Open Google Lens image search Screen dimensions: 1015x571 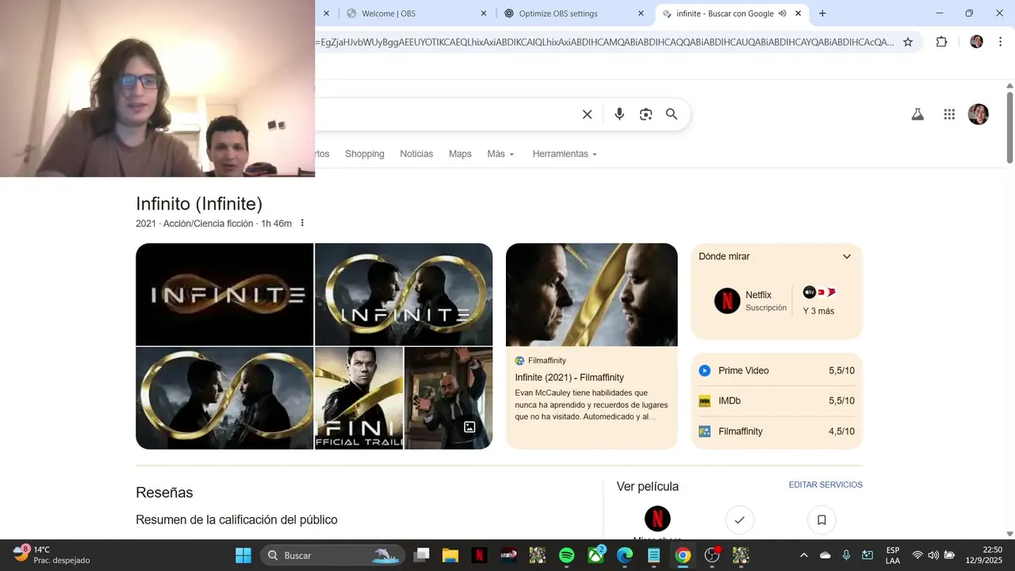[x=645, y=114]
